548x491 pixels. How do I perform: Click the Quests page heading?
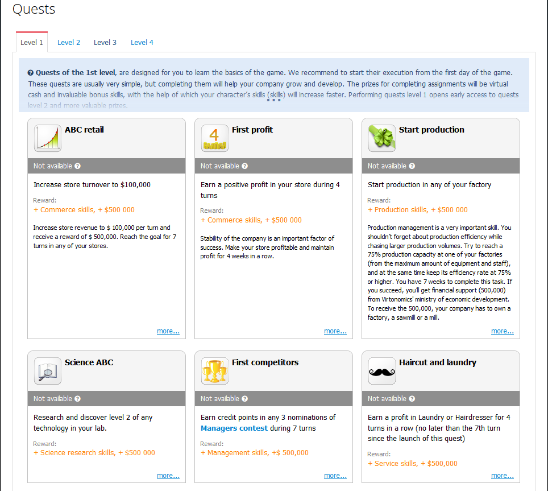[34, 9]
